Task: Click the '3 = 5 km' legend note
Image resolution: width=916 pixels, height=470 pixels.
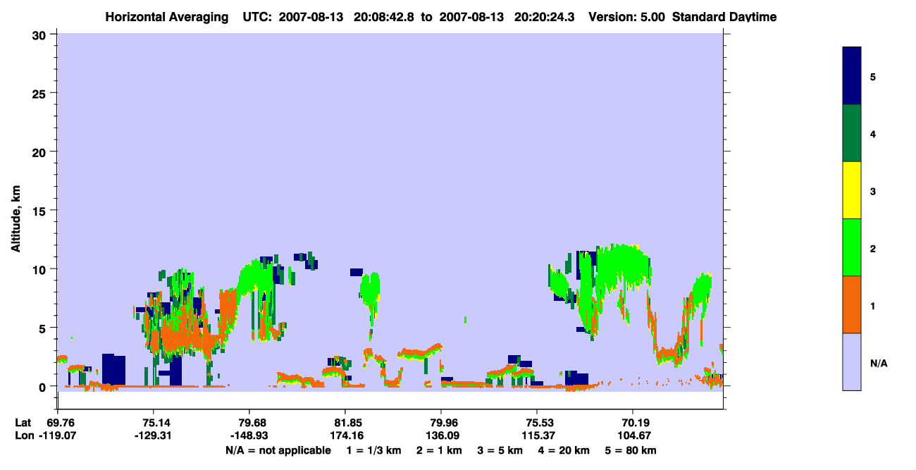Action: [x=501, y=450]
